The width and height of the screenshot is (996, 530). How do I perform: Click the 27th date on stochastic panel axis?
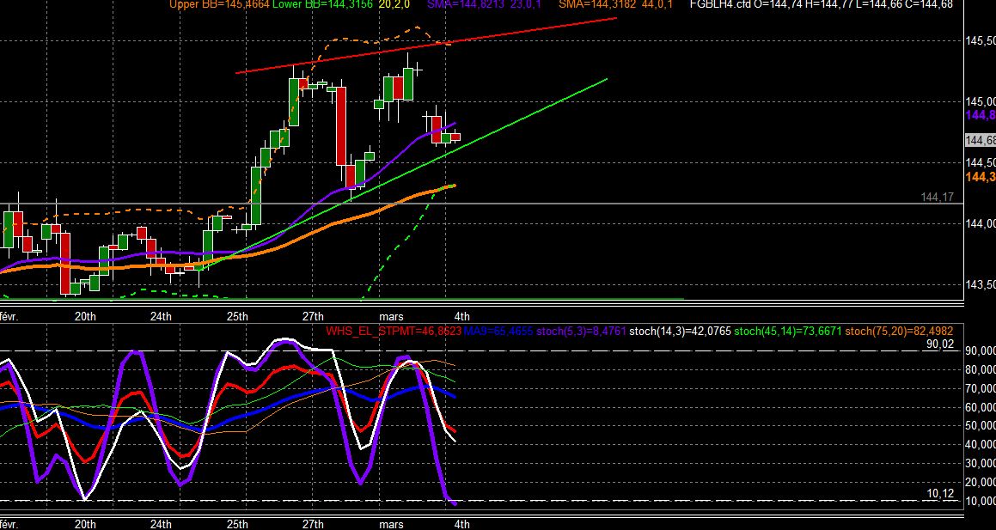pyautogui.click(x=313, y=524)
